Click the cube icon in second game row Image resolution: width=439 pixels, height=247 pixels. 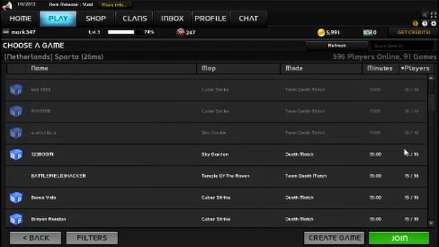click(x=16, y=111)
